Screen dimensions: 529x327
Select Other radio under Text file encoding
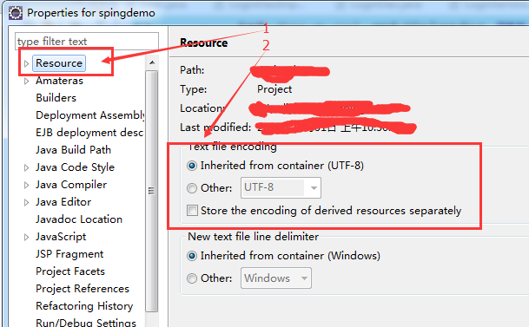(x=192, y=188)
